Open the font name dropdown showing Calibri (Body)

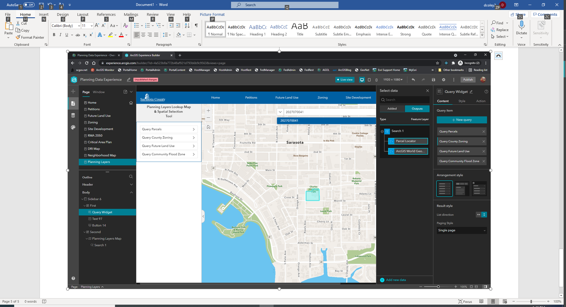79,26
